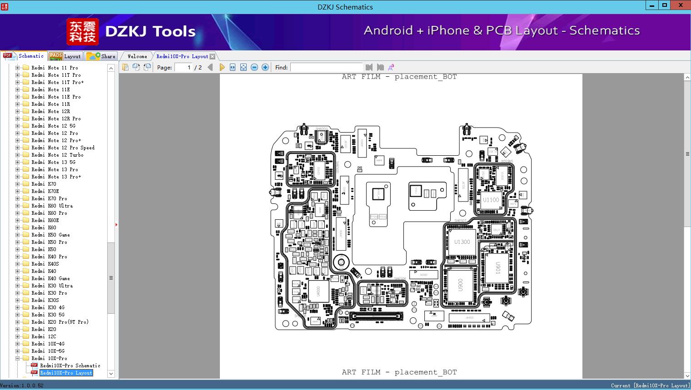Viewport: 691px width, 390px height.
Task: Click the viewer scrollbar down arrow
Action: point(687,375)
